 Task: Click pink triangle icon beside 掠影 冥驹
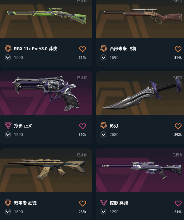coord(104,203)
